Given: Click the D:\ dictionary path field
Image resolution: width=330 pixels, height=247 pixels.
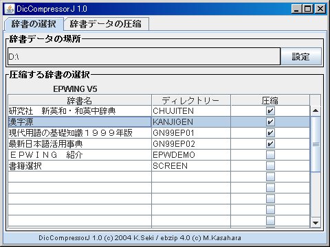Looking at the screenshot, I should click(144, 56).
